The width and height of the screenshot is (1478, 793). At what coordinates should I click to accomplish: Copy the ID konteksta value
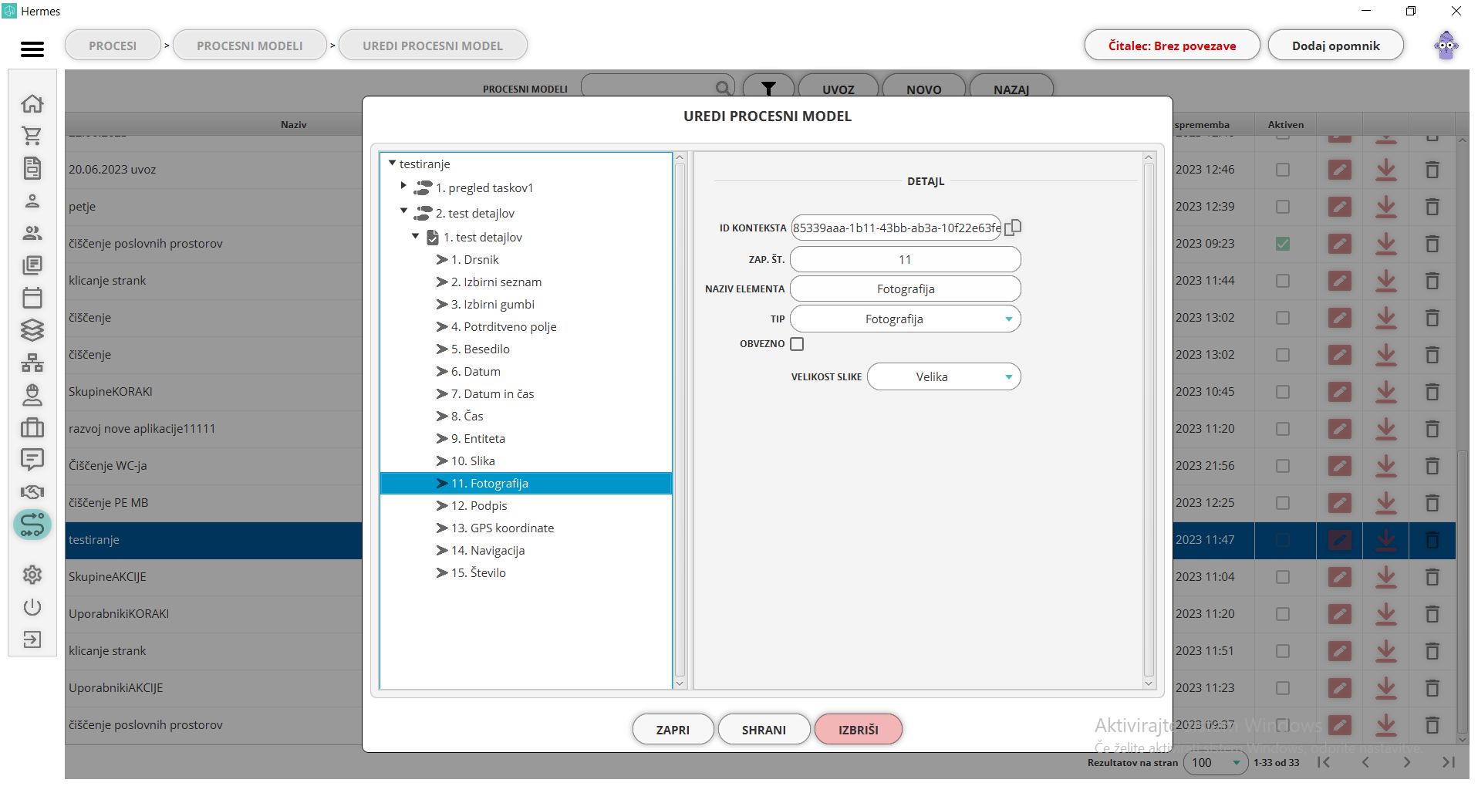pos(1013,228)
